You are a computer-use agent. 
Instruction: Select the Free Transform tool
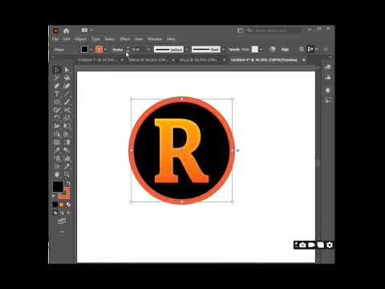[x=67, y=126]
